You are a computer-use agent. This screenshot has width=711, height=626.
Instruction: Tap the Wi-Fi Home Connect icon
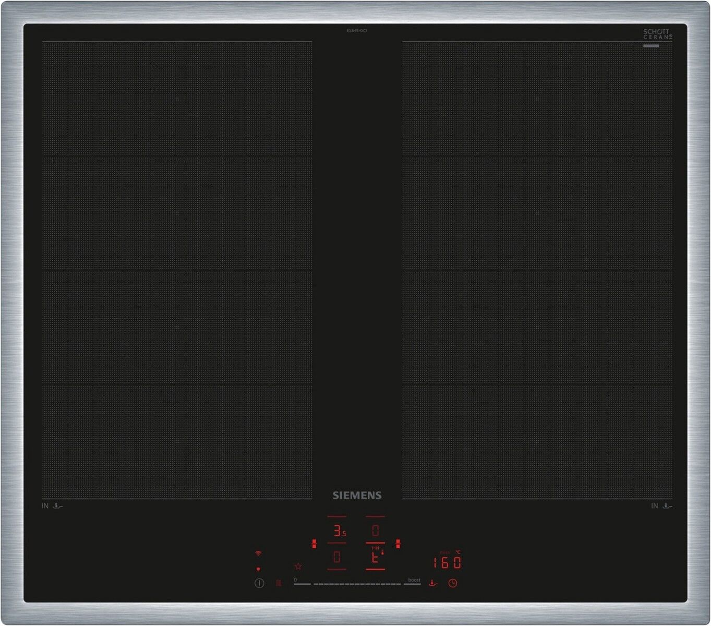(x=258, y=553)
